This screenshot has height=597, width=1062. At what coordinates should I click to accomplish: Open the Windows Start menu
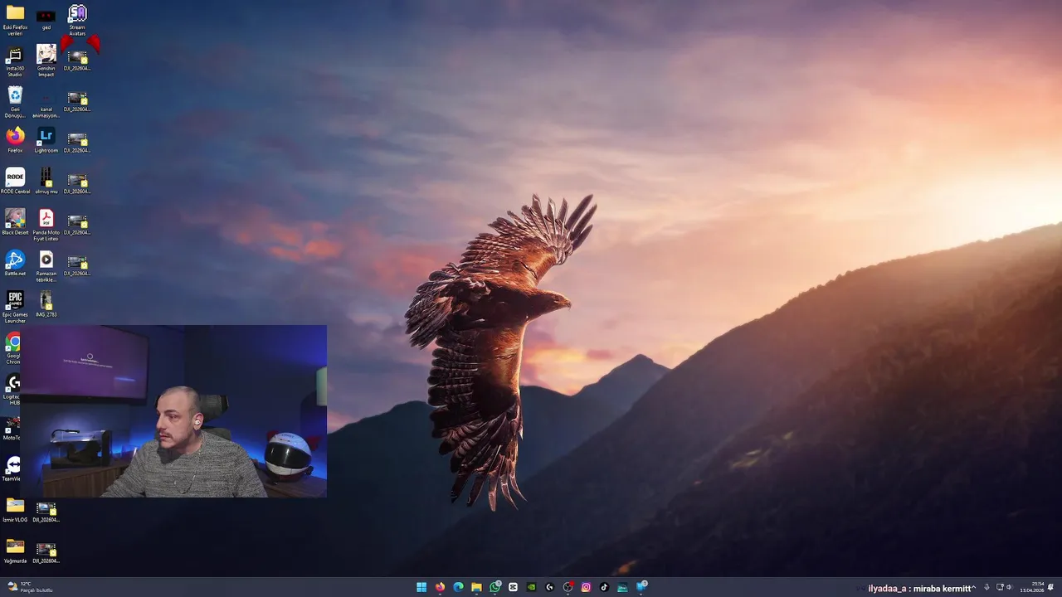pos(421,587)
